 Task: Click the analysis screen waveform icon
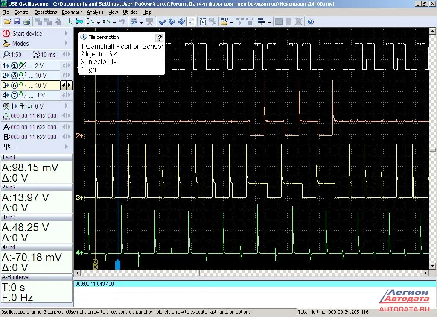pyautogui.click(x=134, y=22)
